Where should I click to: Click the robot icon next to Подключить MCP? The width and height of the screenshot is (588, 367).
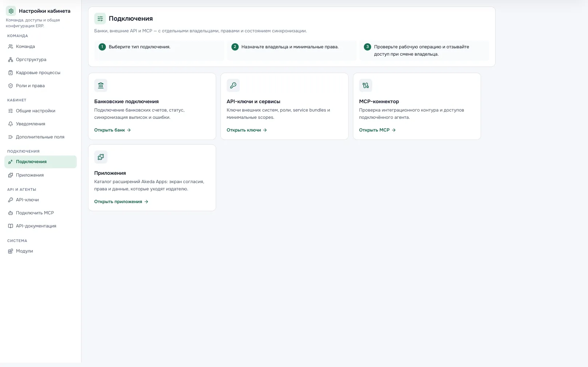pos(11,213)
